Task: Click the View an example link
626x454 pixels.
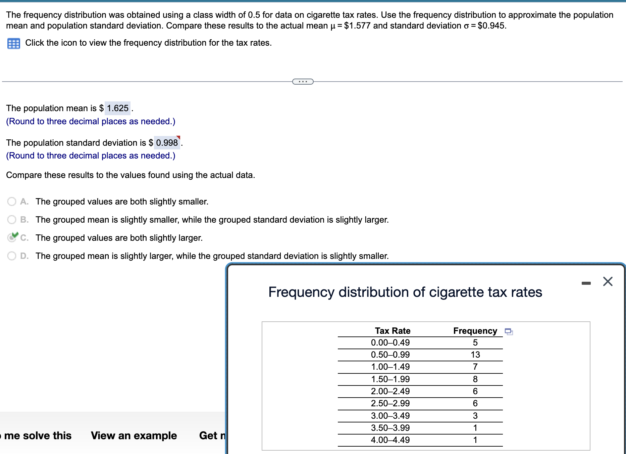Action: point(133,436)
